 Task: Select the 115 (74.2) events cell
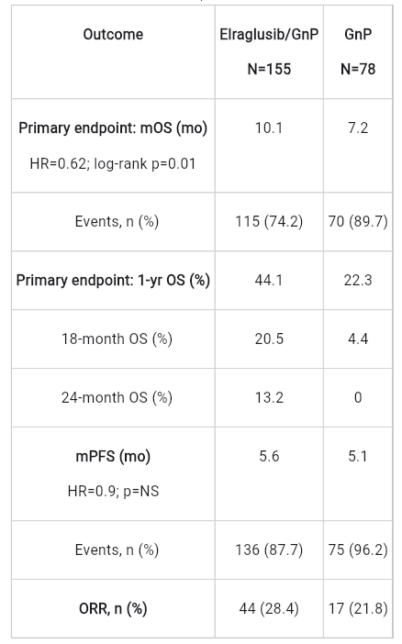269,221
